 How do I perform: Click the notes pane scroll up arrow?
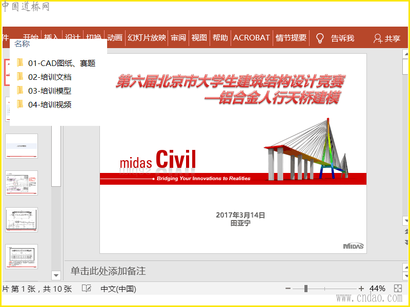click(x=406, y=268)
